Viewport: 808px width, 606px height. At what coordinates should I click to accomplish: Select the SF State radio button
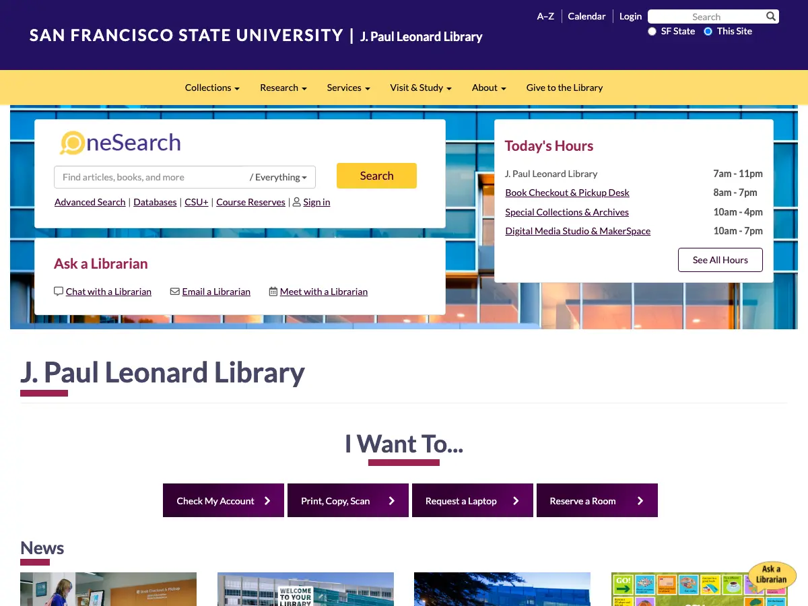click(652, 32)
